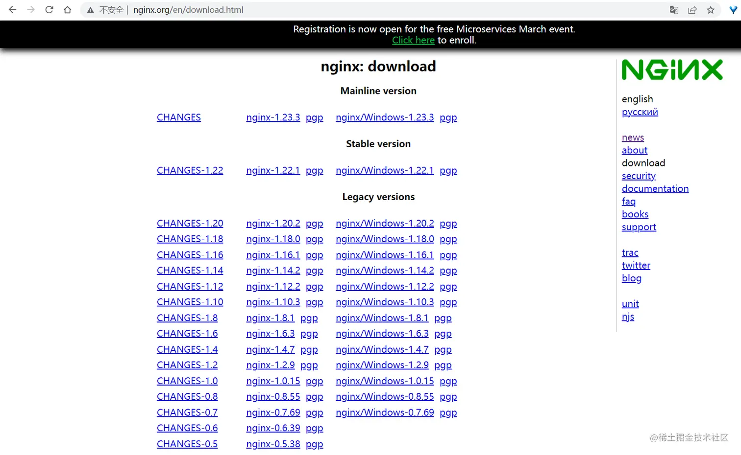
Task: Open the faq sidebar link
Action: click(629, 202)
